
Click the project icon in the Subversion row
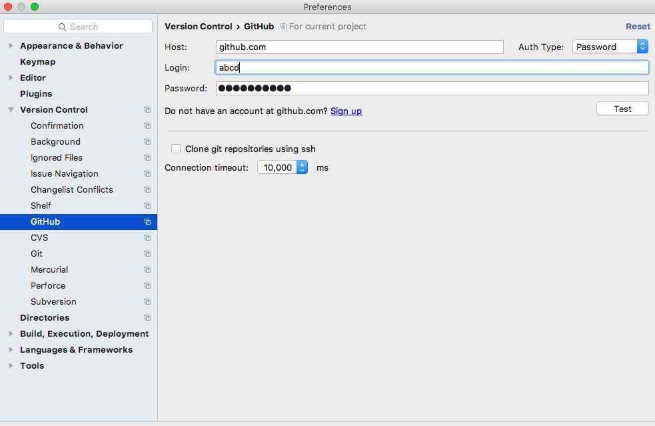coord(147,301)
